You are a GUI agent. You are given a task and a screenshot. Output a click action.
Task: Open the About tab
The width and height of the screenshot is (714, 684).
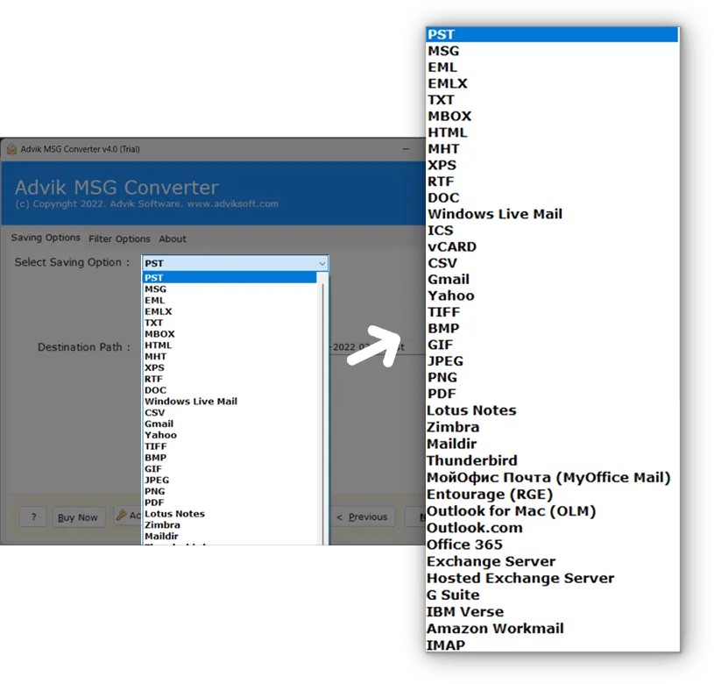(173, 239)
